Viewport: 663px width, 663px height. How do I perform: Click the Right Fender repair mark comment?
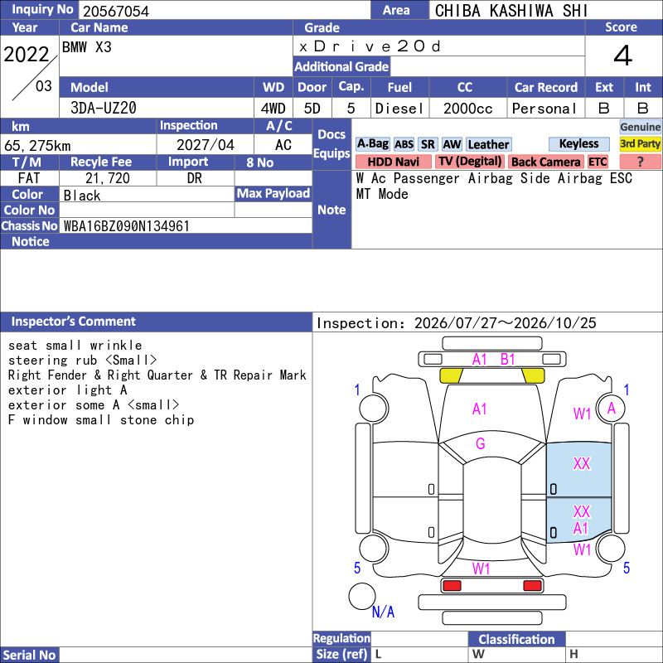(x=157, y=375)
